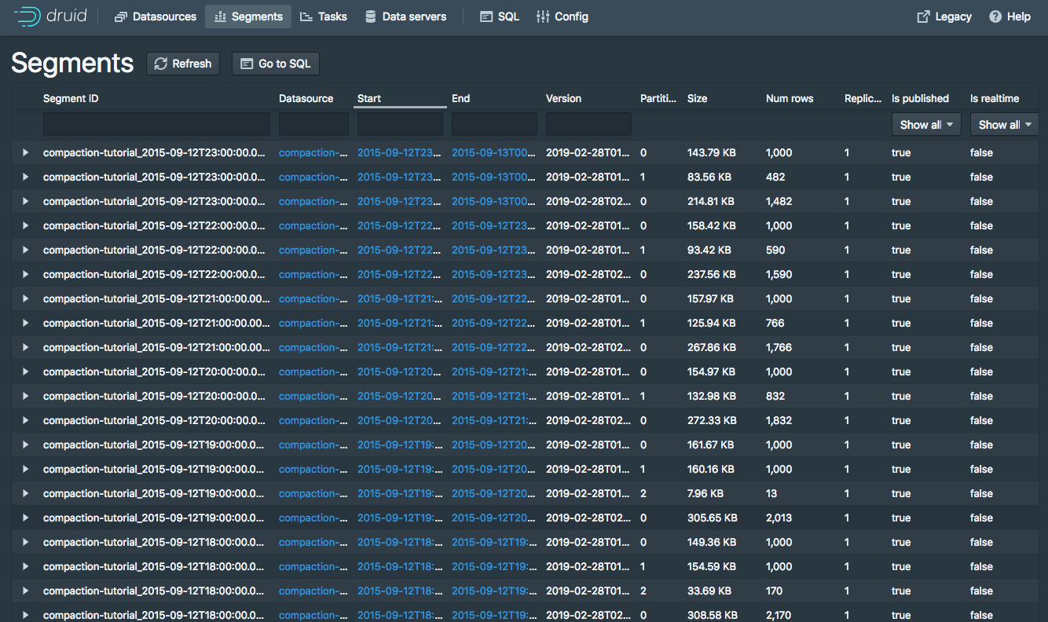Image resolution: width=1048 pixels, height=622 pixels.
Task: Open the Data servers view
Action: (x=405, y=16)
